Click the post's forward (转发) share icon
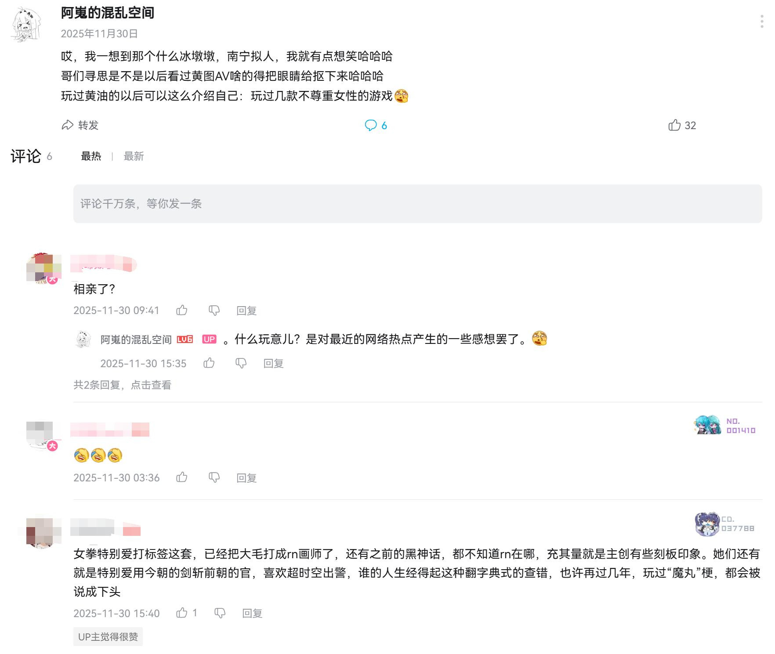Image resolution: width=775 pixels, height=654 pixels. click(67, 125)
